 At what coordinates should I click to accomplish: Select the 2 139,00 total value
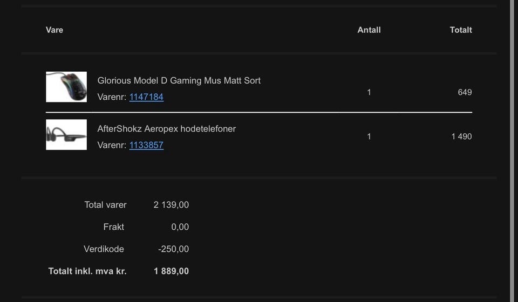[x=171, y=205]
